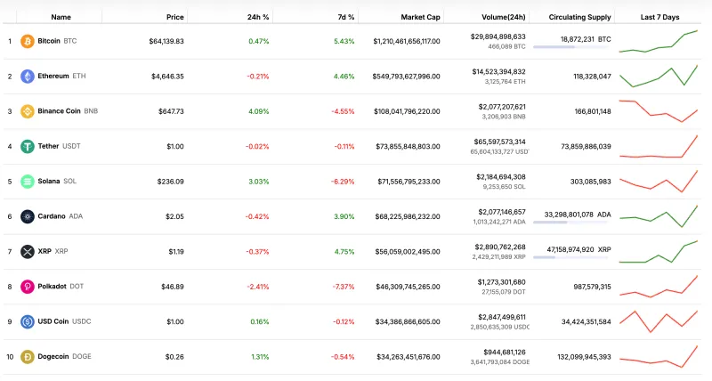Click Ethereum's 7-day sparkline chart
Image resolution: width=712 pixels, height=381 pixels.
pyautogui.click(x=659, y=77)
